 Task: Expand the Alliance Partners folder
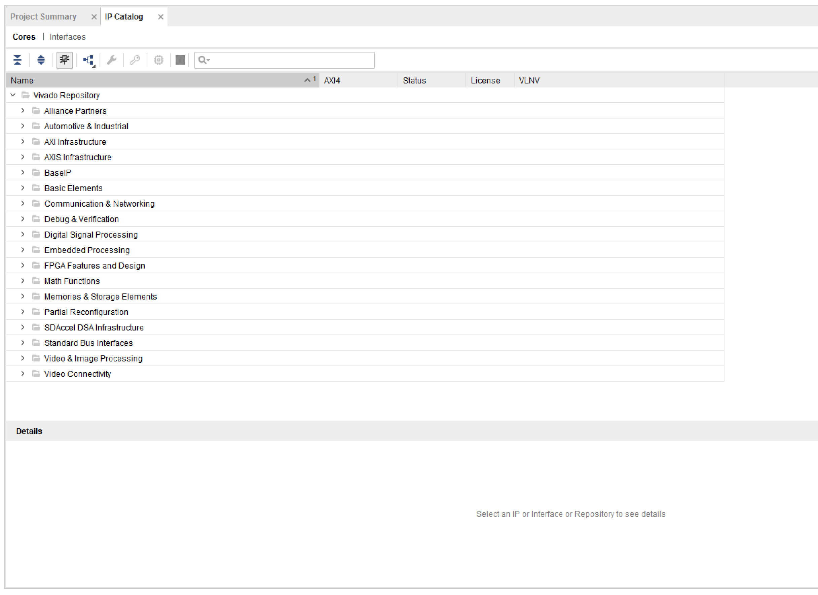[23, 111]
